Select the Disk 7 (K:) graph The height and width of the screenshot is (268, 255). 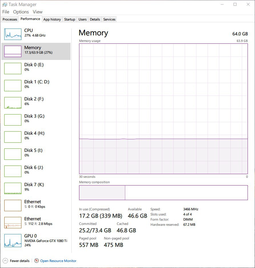(x=13, y=188)
